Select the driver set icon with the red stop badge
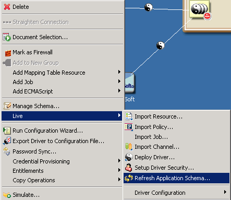This screenshot has height=200, width=231. 200,10
